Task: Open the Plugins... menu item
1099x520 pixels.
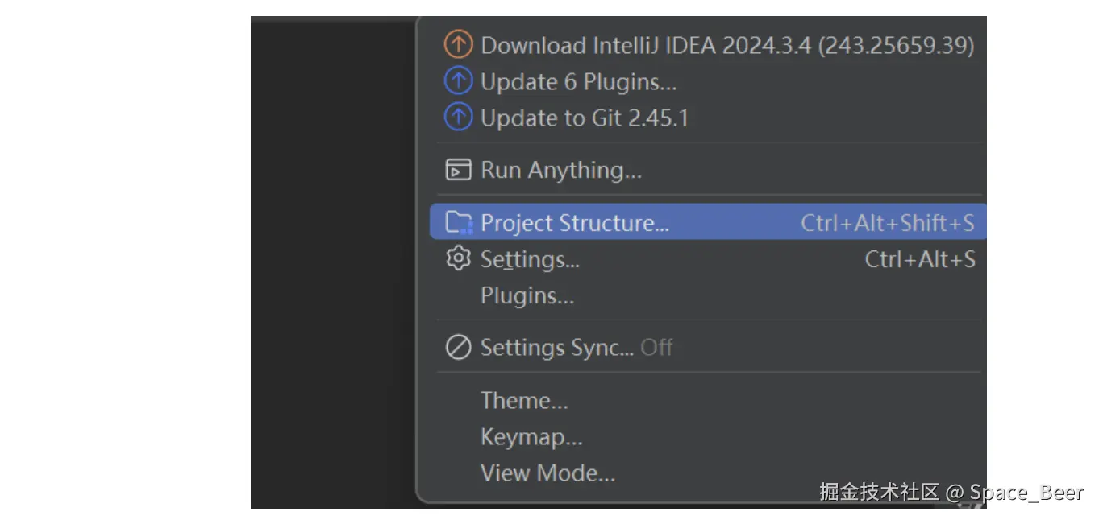Action: (527, 295)
